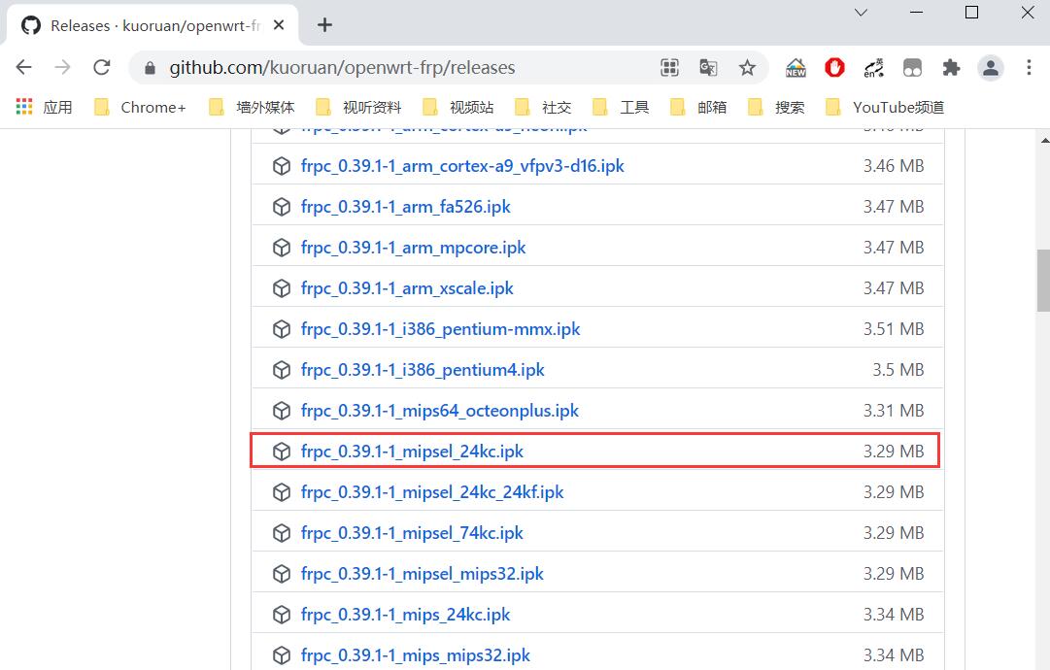Select the Releases kuoruan/openwrt-frp tab
The image size is (1050, 670).
tap(155, 25)
